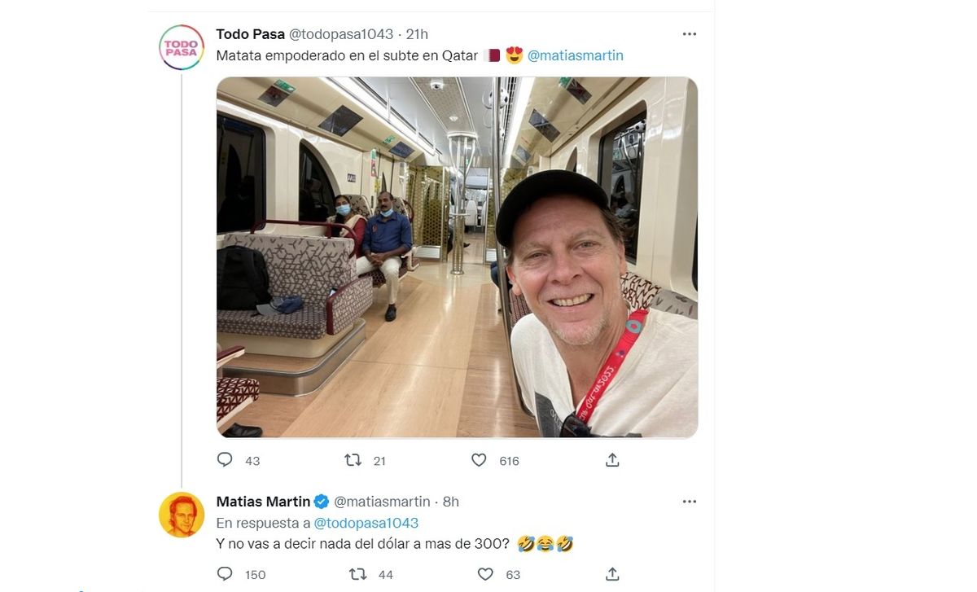
Task: Click the @todopasa1043 reply-to link
Action: point(366,523)
